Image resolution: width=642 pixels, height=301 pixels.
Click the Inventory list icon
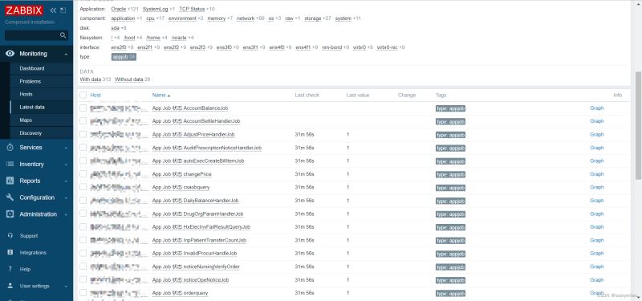tap(10, 165)
